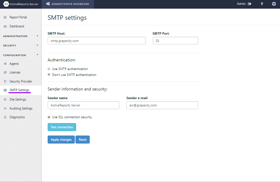
Task: Click the Site Settings gear icon
Action: tap(5, 99)
